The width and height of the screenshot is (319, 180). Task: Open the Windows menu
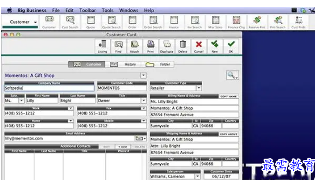pos(129,10)
